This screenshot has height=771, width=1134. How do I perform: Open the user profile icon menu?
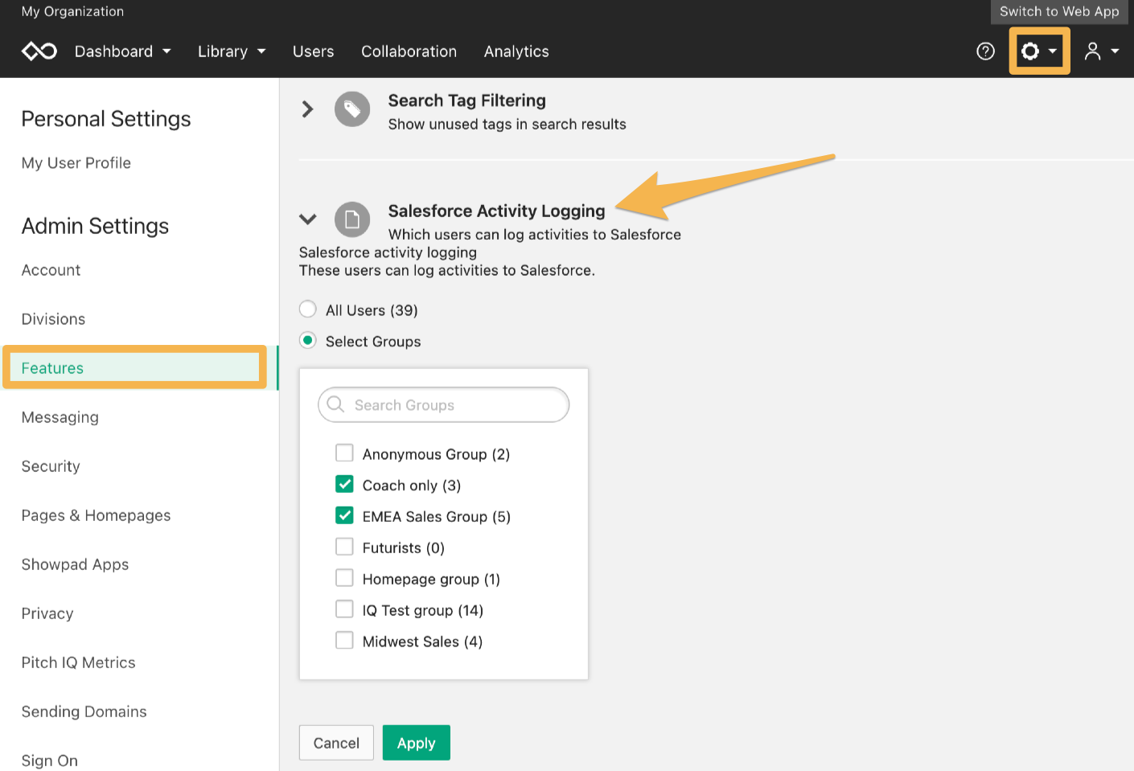(x=1101, y=51)
